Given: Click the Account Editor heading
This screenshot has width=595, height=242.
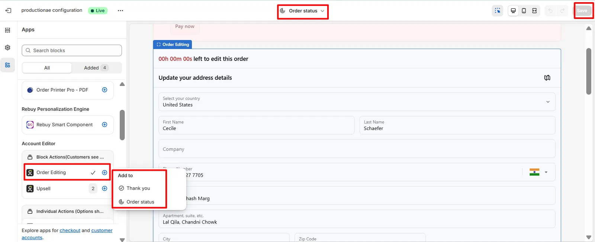Looking at the screenshot, I should (x=38, y=144).
